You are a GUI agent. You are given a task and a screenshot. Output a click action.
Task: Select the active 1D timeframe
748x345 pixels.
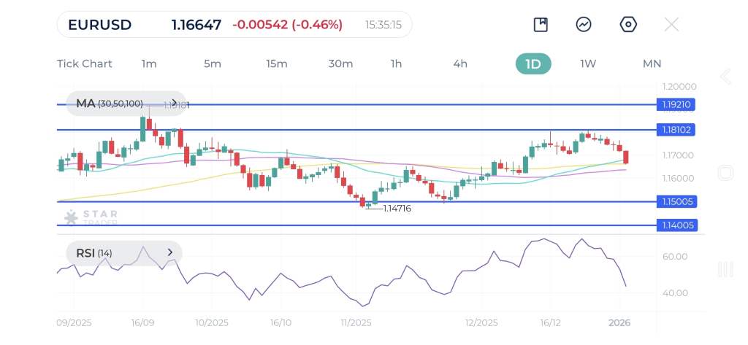(533, 64)
